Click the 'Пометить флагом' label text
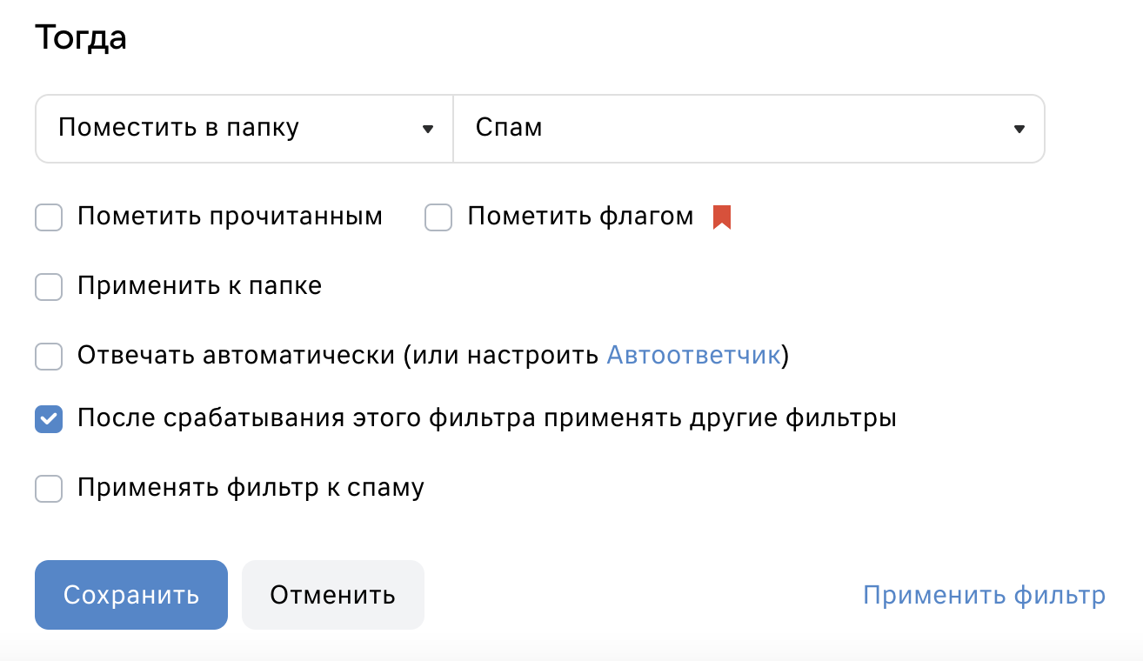The image size is (1143, 661). (580, 217)
